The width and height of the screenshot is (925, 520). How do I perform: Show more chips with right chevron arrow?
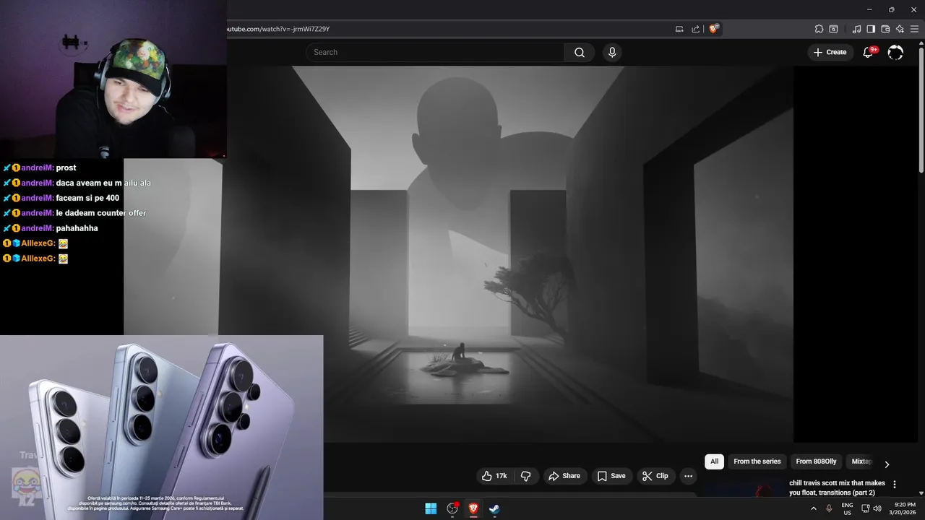(x=887, y=464)
